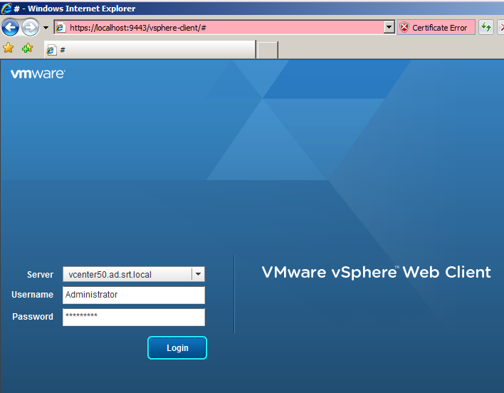Click the browser Back arrow button
Viewport: 504px width, 393px height.
click(10, 28)
